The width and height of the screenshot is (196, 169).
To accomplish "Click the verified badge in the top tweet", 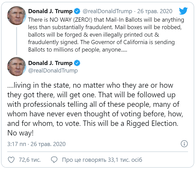I will coord(77,11).
